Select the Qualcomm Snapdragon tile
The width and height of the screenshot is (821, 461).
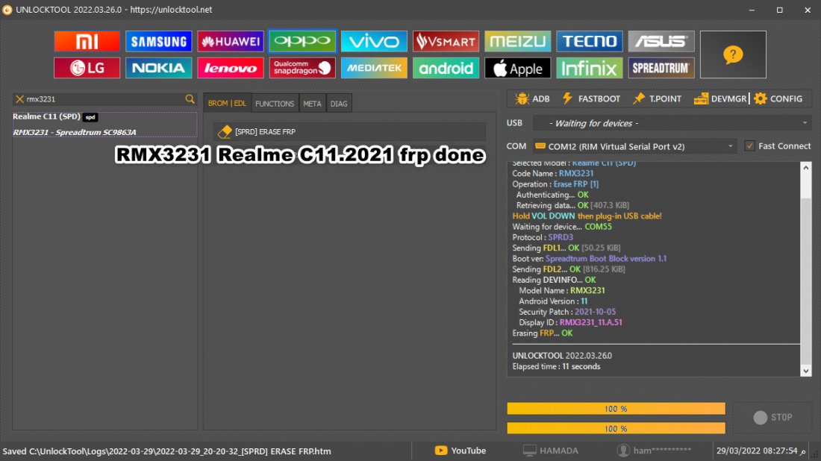302,68
